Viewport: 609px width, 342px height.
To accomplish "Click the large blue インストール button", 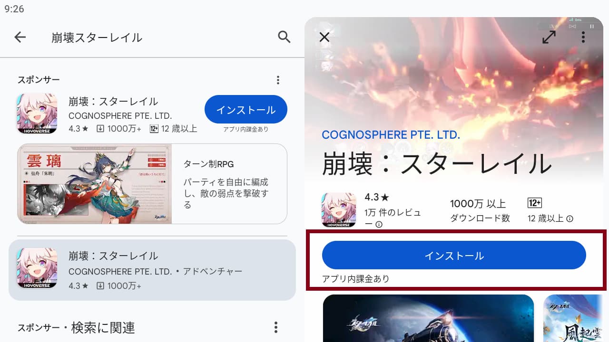I will click(x=454, y=256).
